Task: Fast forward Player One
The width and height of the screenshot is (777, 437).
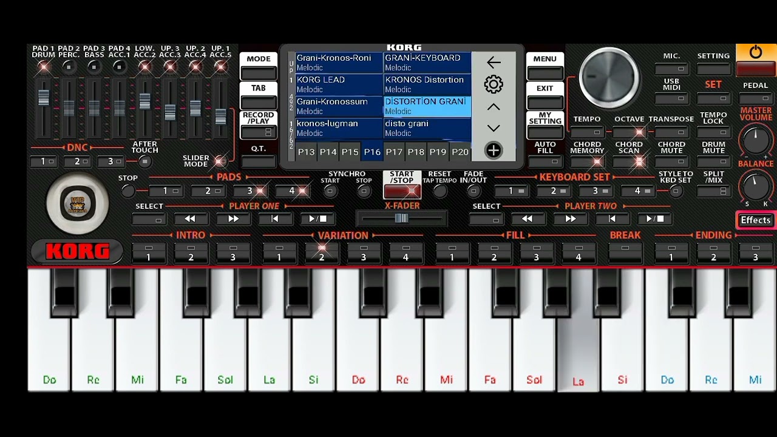Action: point(233,219)
